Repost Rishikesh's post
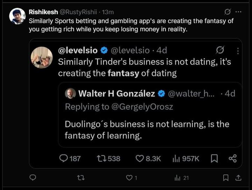Image resolution: width=252 pixels, height=190 pixels. point(81,178)
